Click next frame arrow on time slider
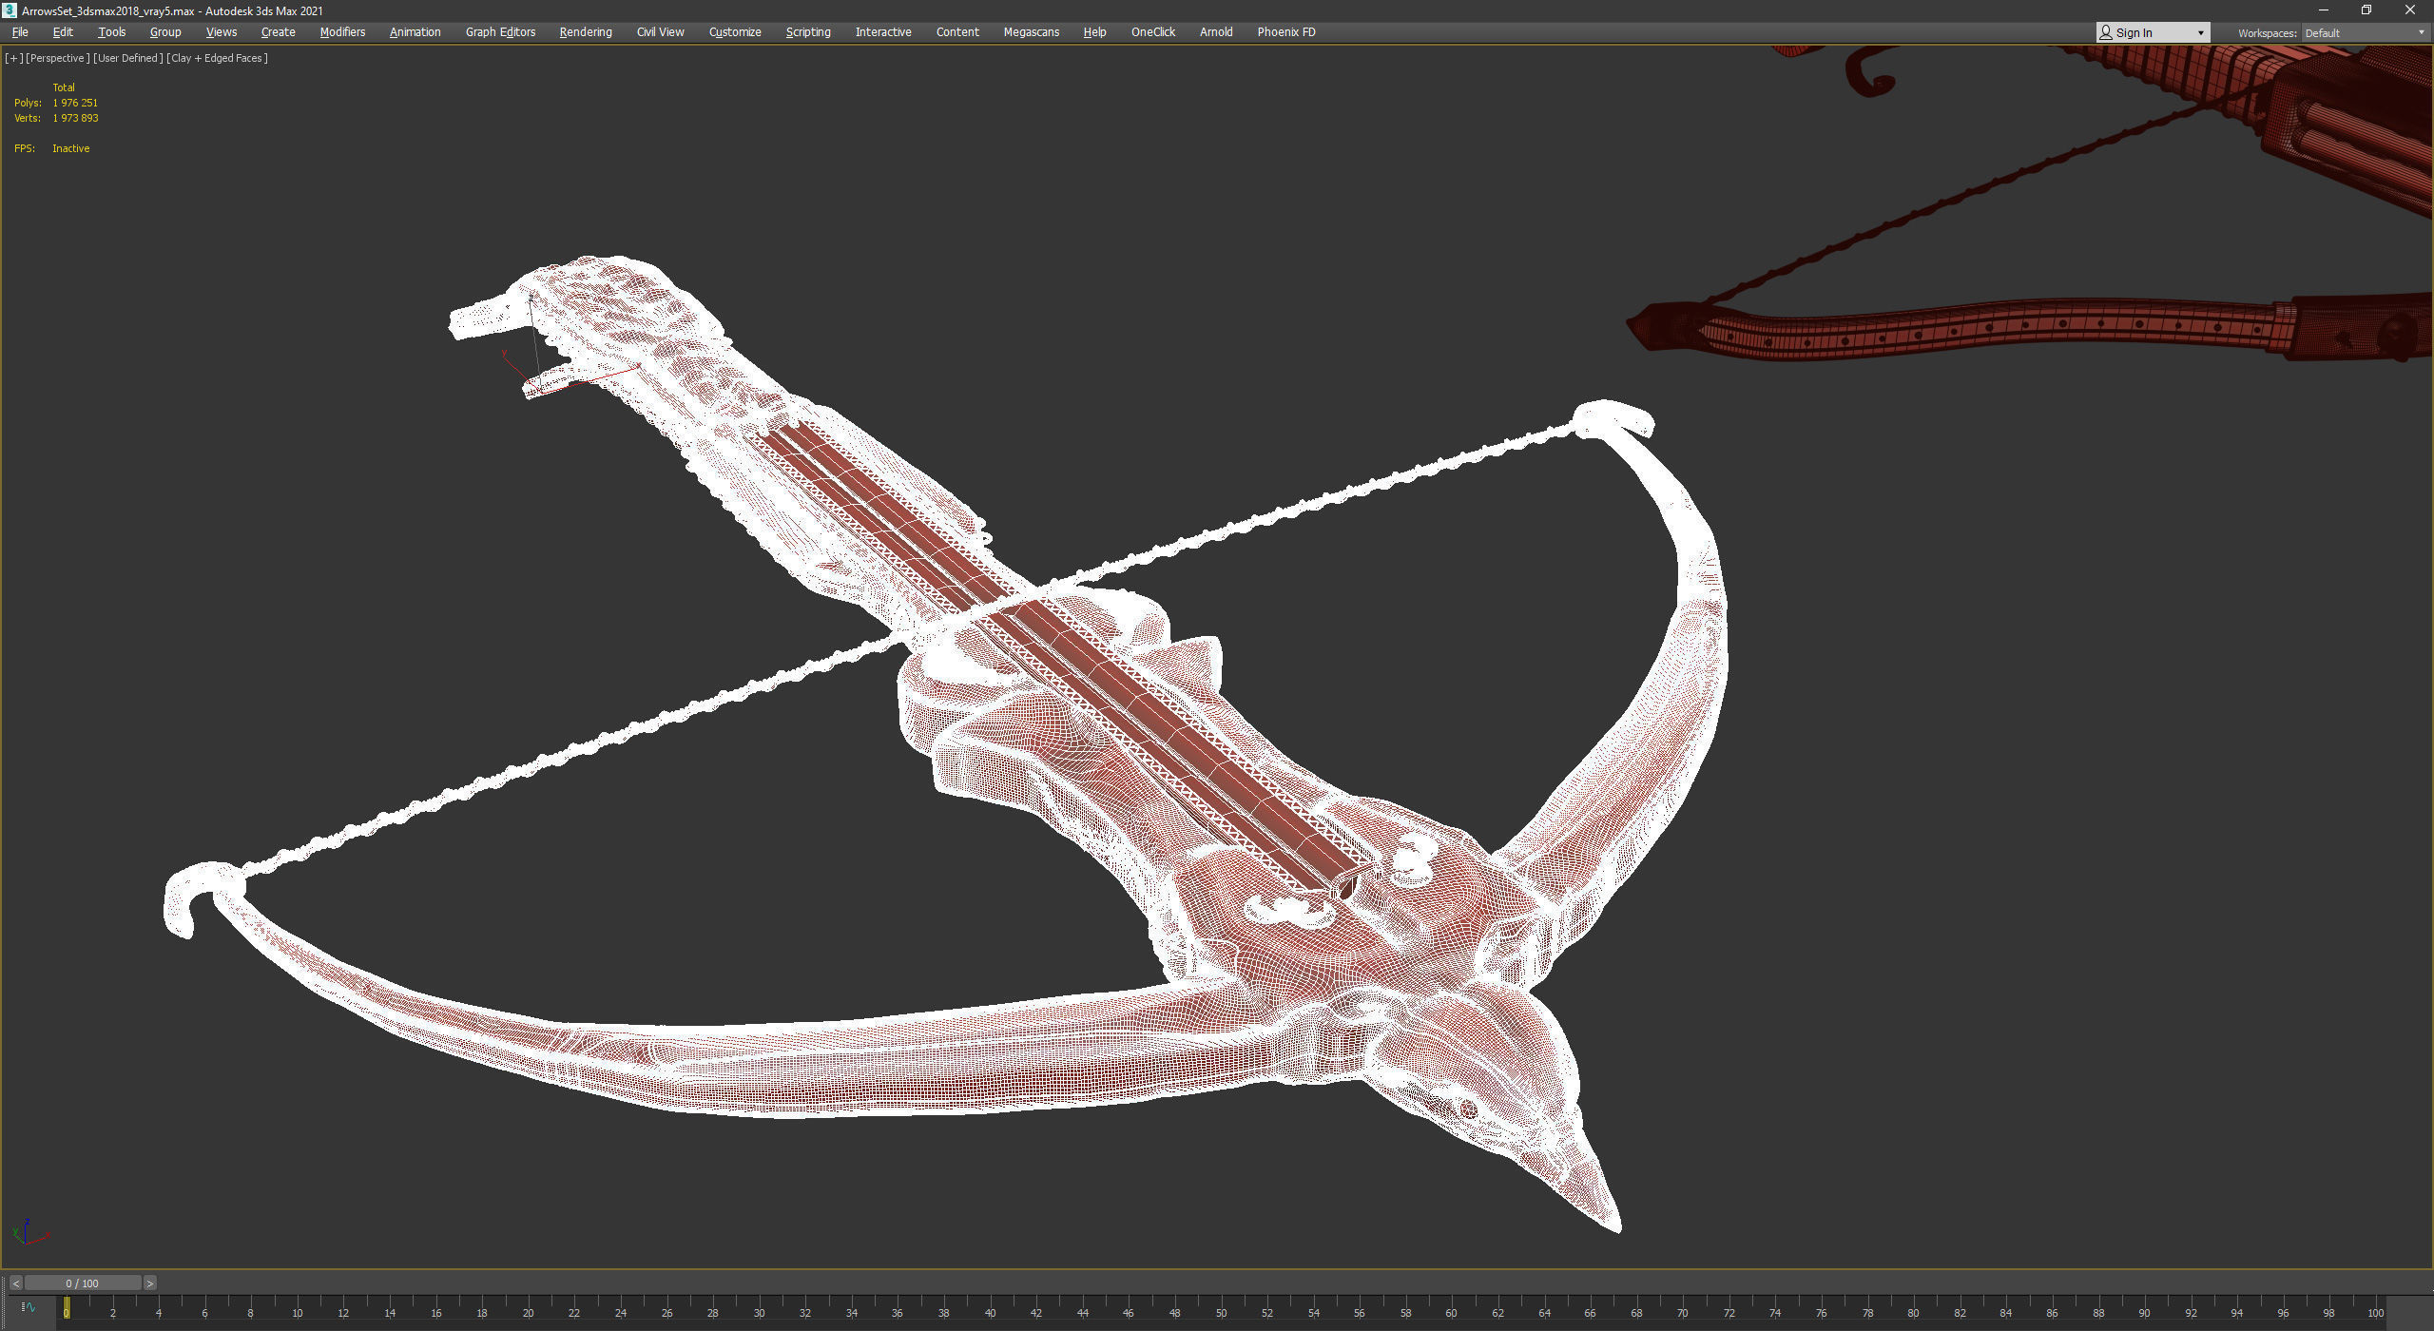Viewport: 2434px width, 1331px height. coord(149,1283)
